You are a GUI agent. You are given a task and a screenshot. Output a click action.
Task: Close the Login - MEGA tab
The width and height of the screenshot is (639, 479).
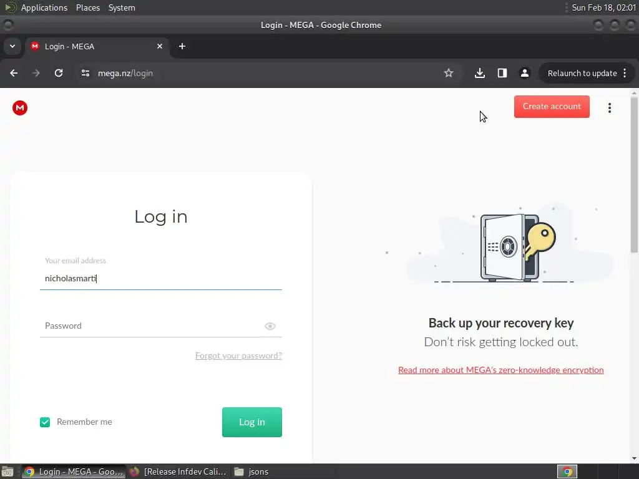pos(160,46)
